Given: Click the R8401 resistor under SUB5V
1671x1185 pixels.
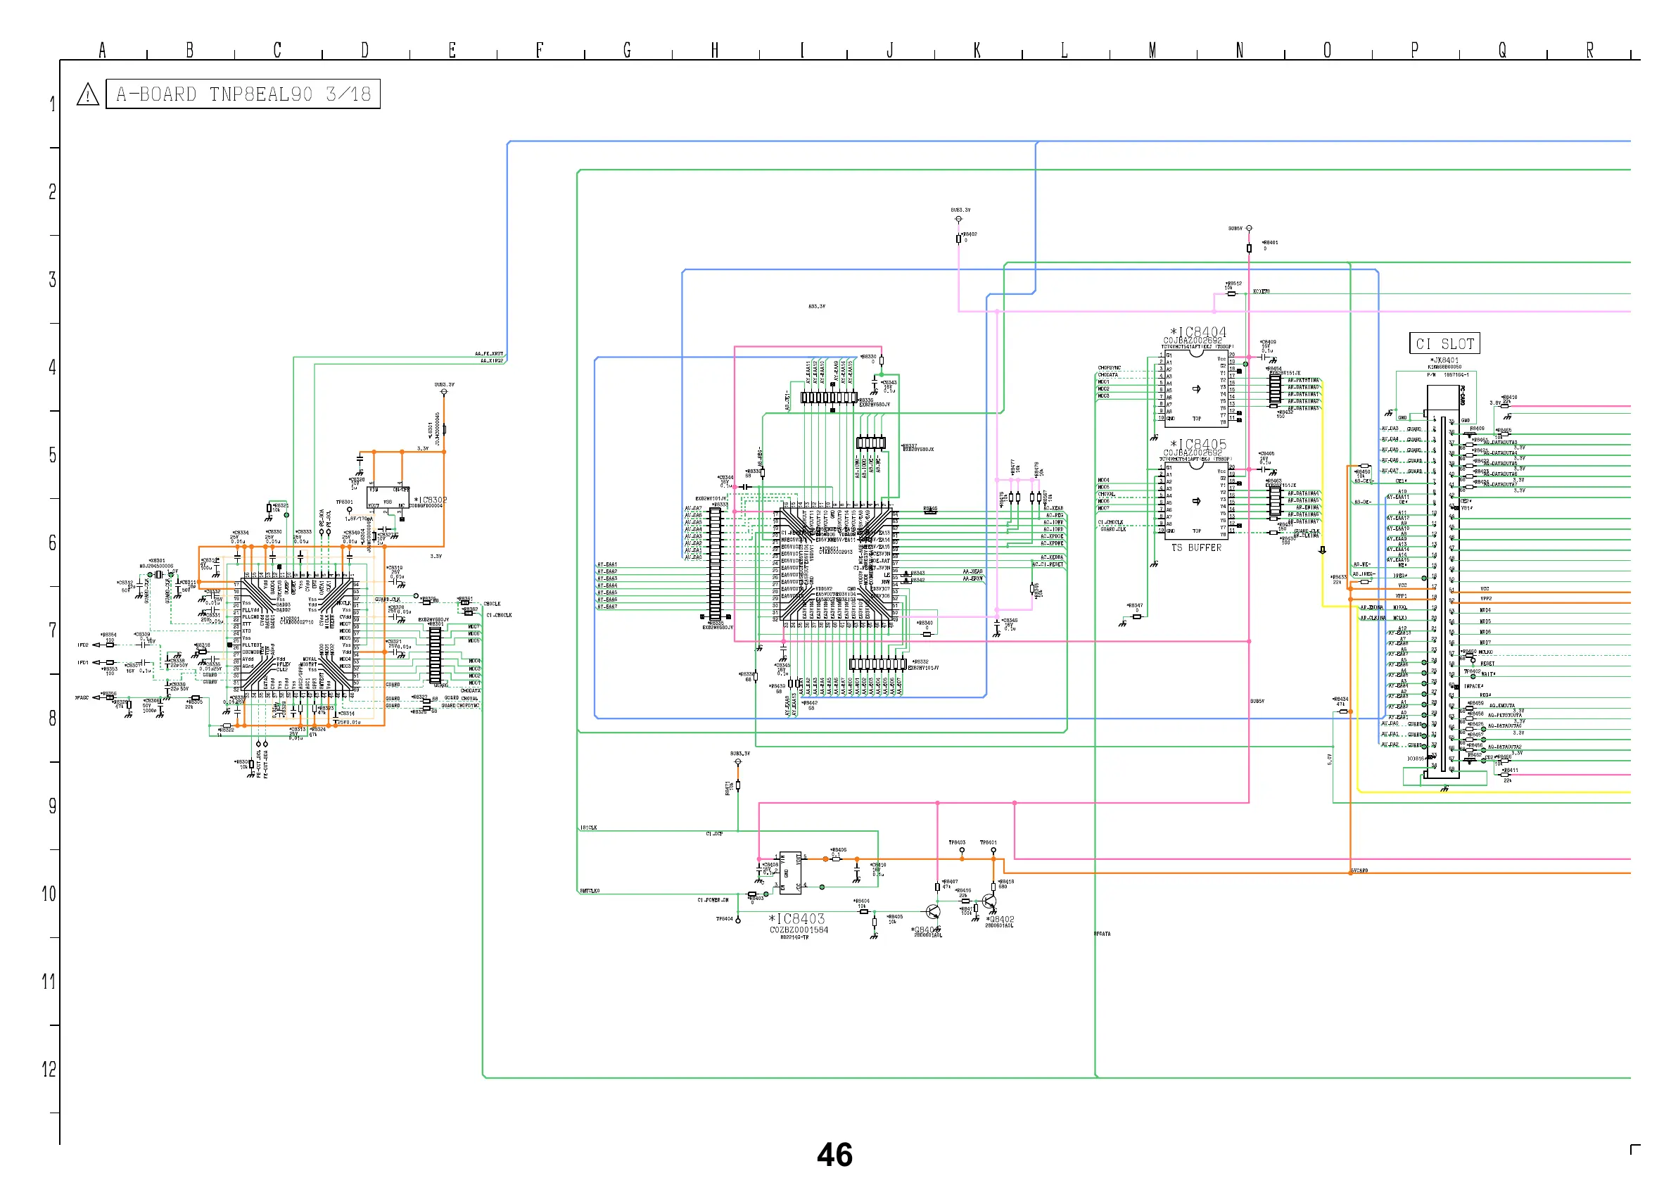Looking at the screenshot, I should pyautogui.click(x=1249, y=248).
